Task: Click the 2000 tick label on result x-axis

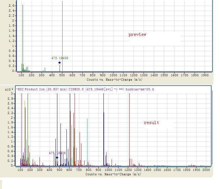Action: coord(206,170)
